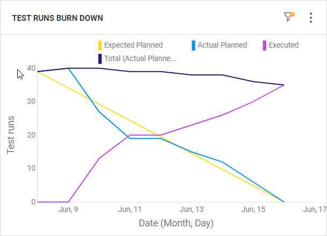327x236 pixels.
Task: Toggle the Expected Planned series label
Action: (x=133, y=45)
